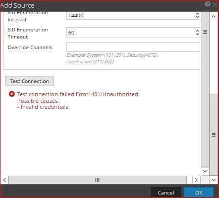Screen dimensions: 219x198
Task: Click the 'Possible causes:' text
Action: 38,101
